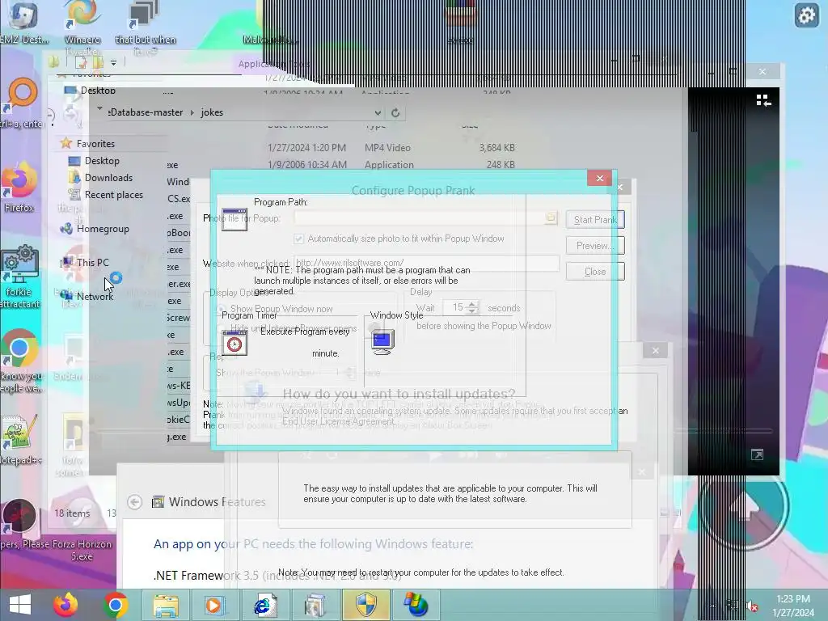Viewport: 828px width, 621px height.
Task: Click the video player pop-out icon
Action: click(x=757, y=454)
